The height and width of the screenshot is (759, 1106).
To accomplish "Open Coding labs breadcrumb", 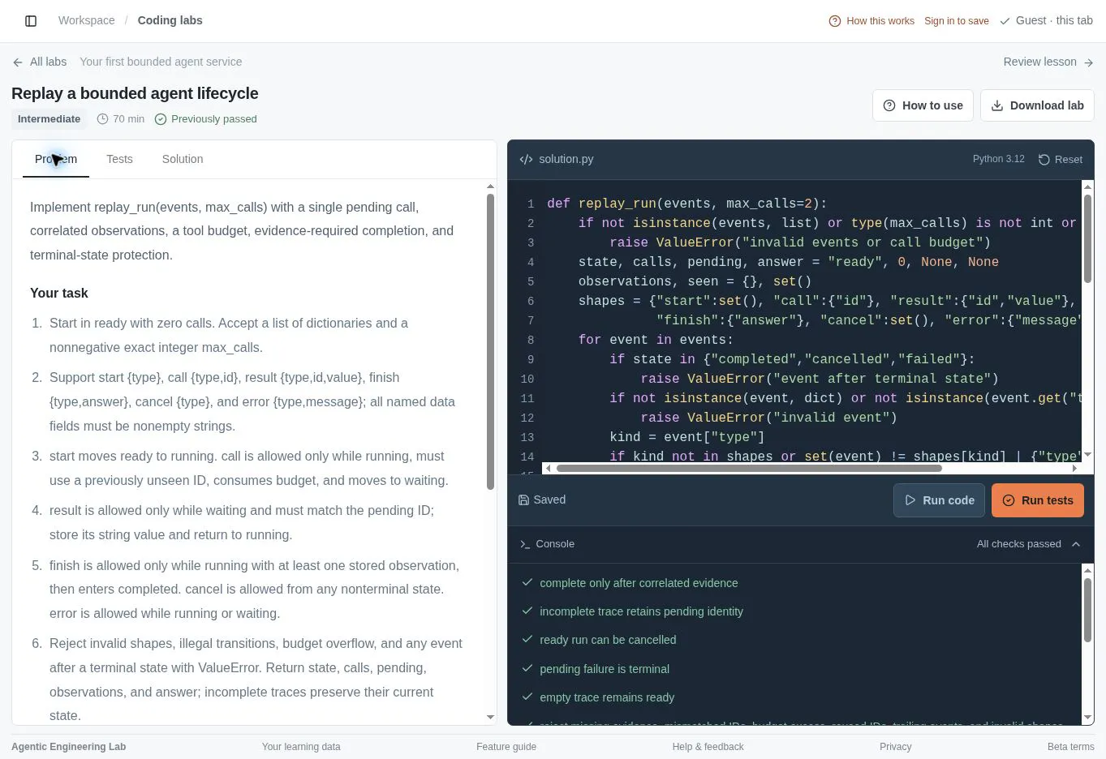I will point(170,20).
